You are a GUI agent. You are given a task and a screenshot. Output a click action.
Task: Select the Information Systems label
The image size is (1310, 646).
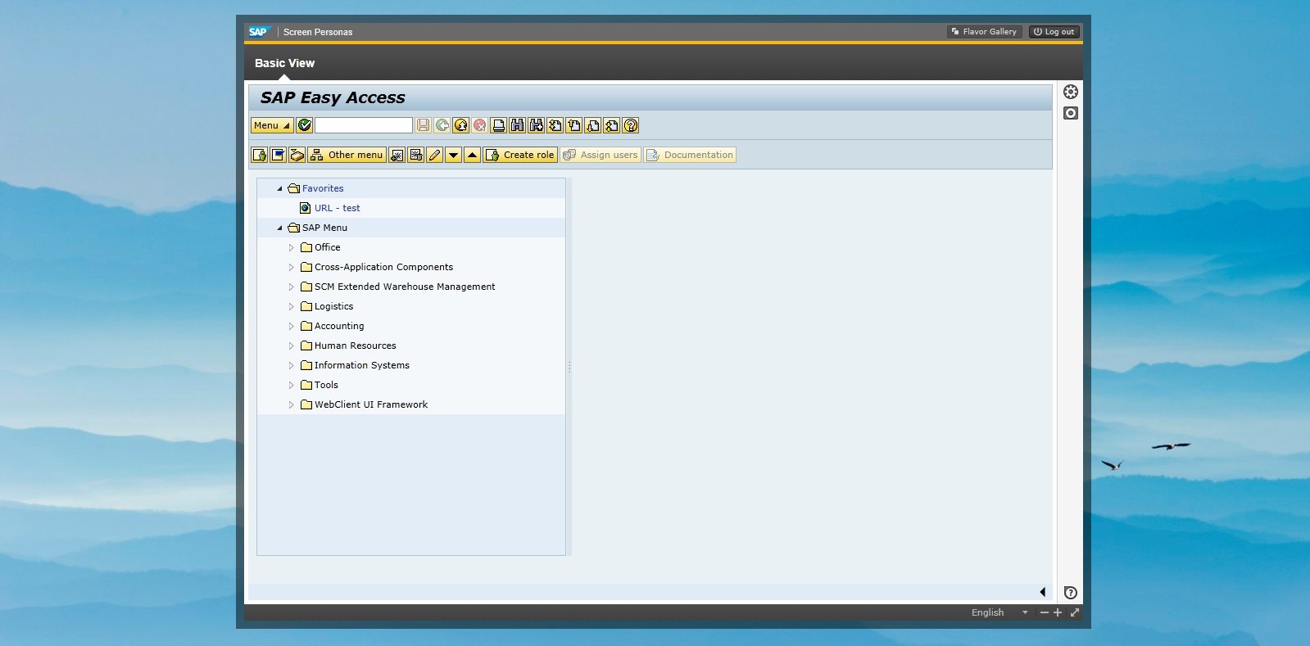click(362, 365)
